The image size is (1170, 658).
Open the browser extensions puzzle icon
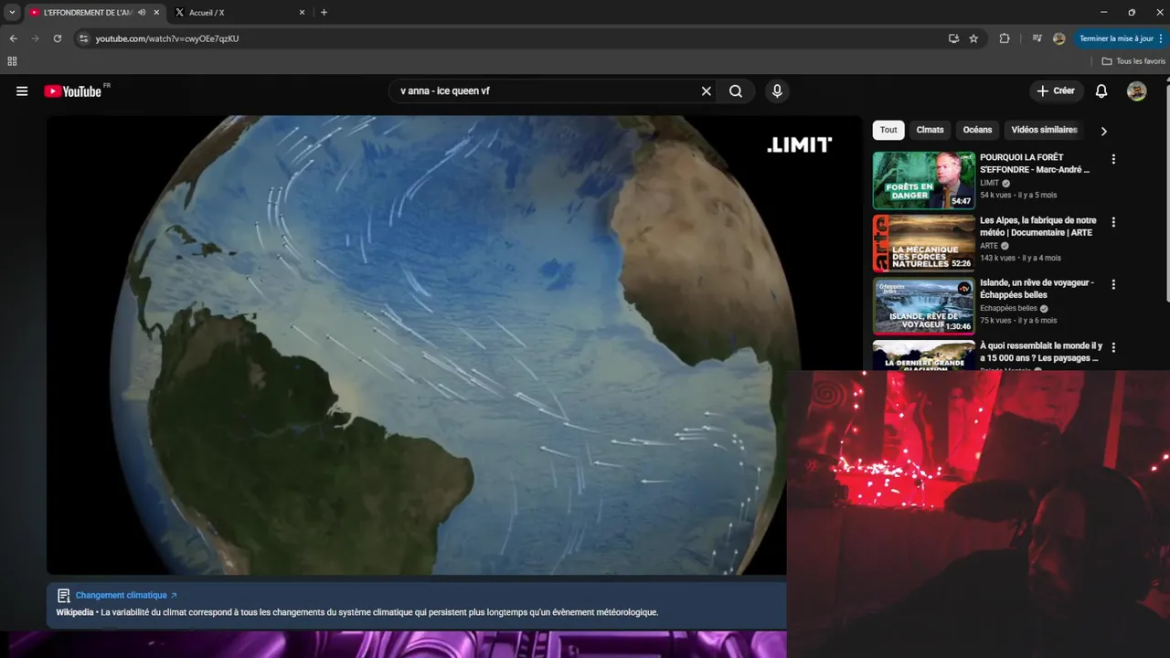pyautogui.click(x=1005, y=38)
